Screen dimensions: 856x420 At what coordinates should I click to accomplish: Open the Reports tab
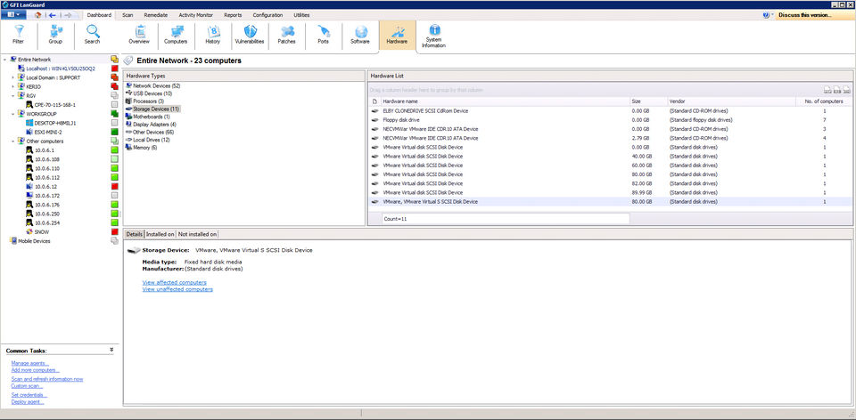(233, 15)
